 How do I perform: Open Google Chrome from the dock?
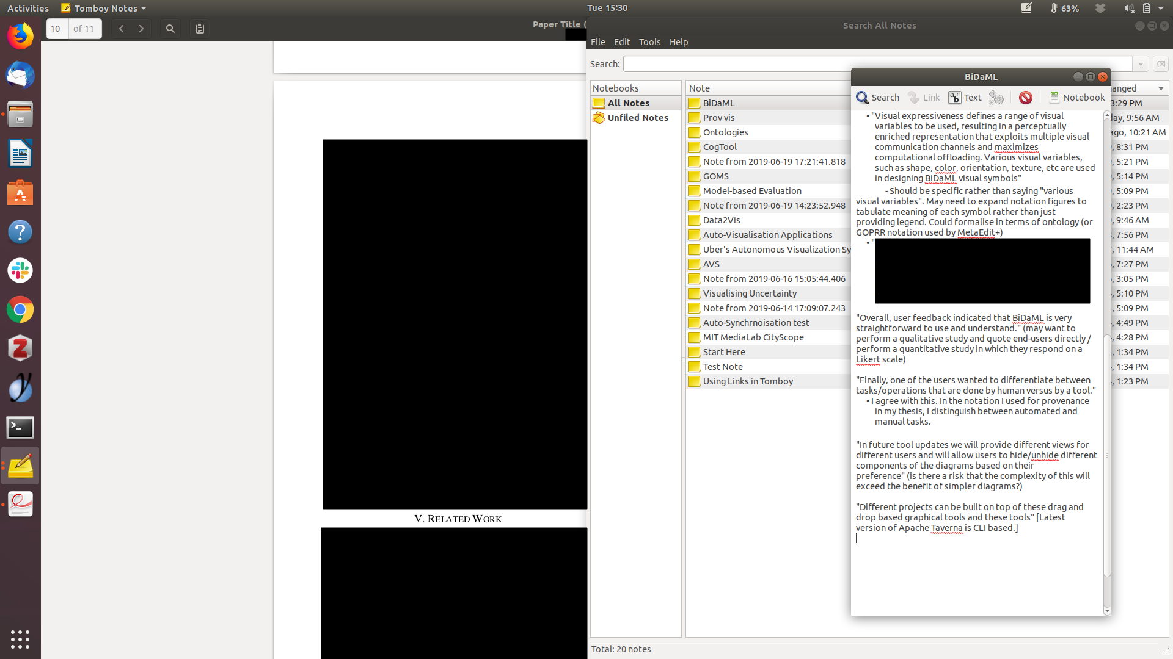click(20, 310)
